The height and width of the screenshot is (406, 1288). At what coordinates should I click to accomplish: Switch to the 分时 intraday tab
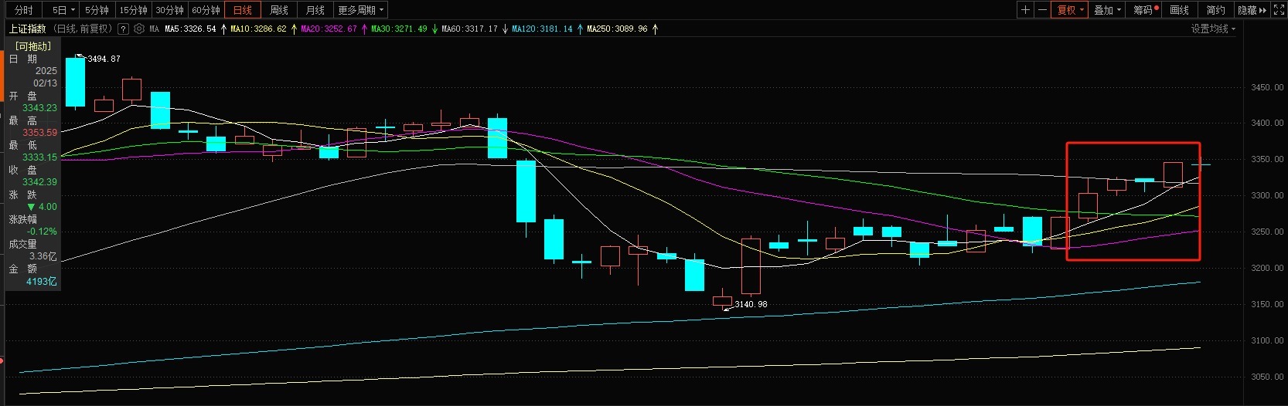point(24,10)
